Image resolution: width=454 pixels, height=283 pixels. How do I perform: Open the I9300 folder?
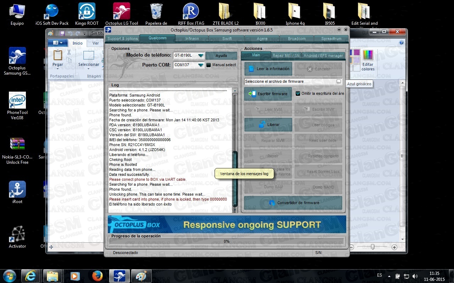(x=260, y=14)
